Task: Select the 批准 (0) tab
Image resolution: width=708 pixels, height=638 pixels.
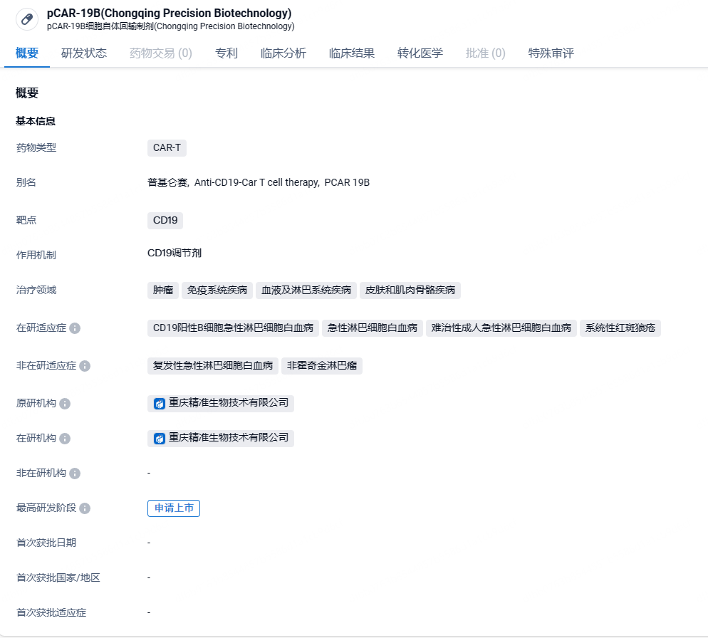Action: 485,53
